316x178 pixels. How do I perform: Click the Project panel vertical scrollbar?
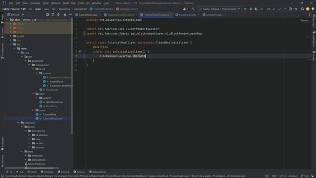(x=72, y=77)
